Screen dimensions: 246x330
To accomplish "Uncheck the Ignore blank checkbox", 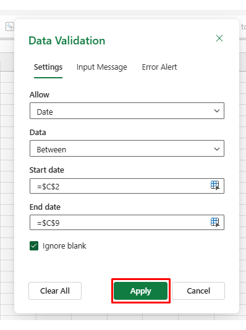I will (34, 246).
